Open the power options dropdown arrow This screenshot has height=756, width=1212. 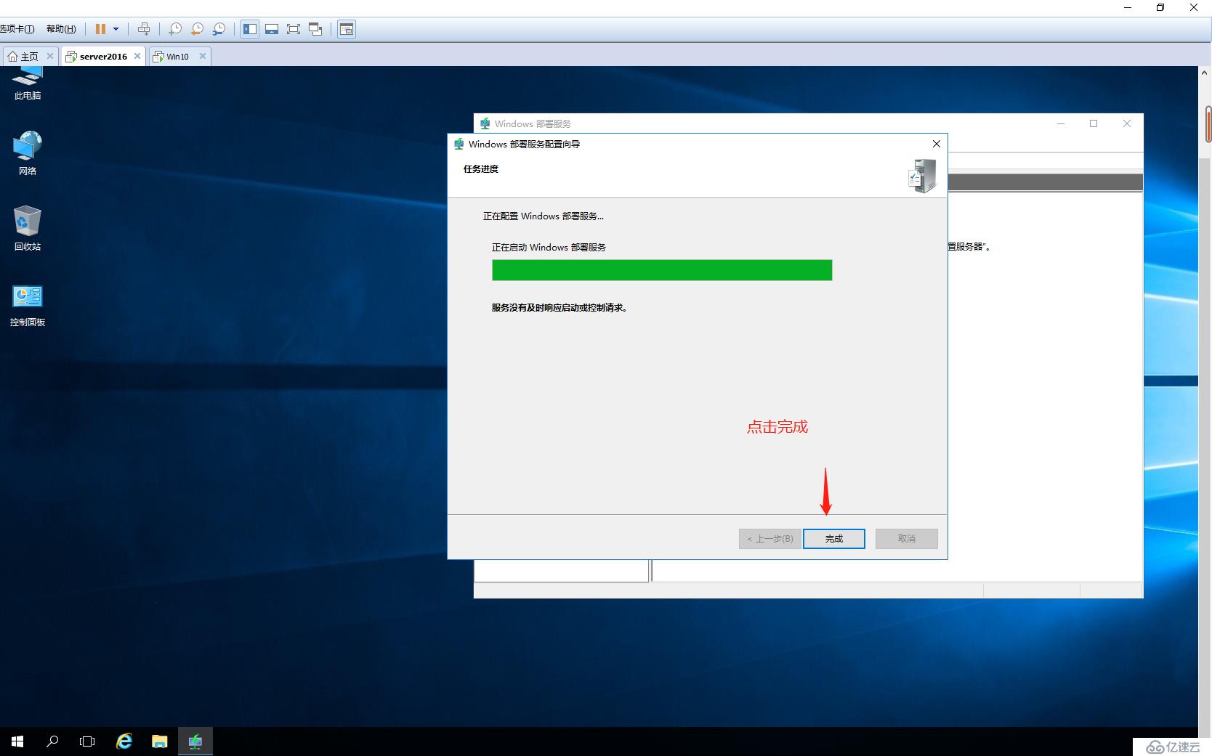coord(116,29)
